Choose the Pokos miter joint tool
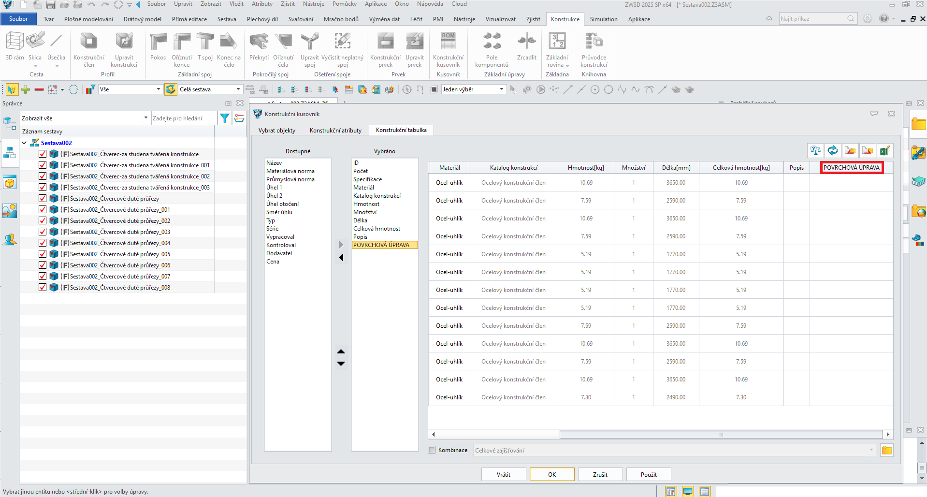Viewport: 927px width, 497px height. (x=158, y=47)
